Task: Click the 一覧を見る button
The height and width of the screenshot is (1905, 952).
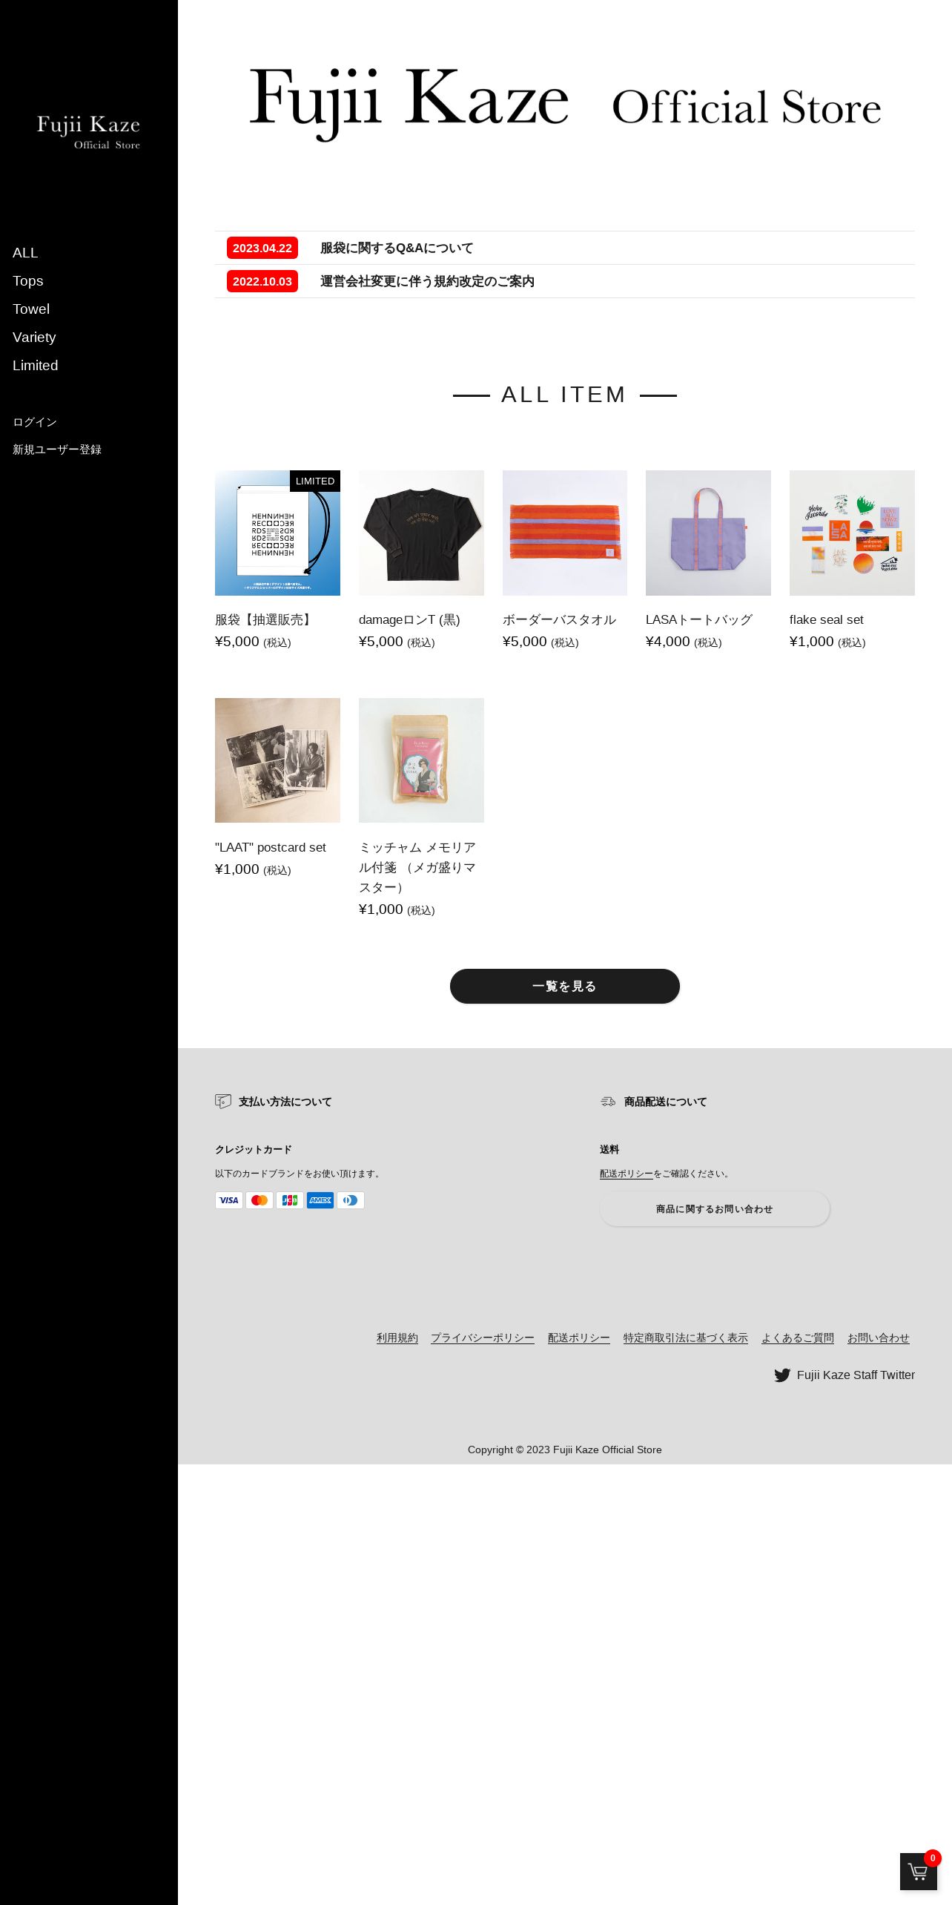Action: pyautogui.click(x=565, y=987)
